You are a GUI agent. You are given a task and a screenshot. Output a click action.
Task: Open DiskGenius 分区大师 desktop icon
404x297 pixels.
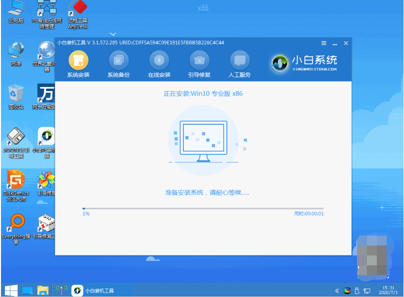click(x=16, y=186)
